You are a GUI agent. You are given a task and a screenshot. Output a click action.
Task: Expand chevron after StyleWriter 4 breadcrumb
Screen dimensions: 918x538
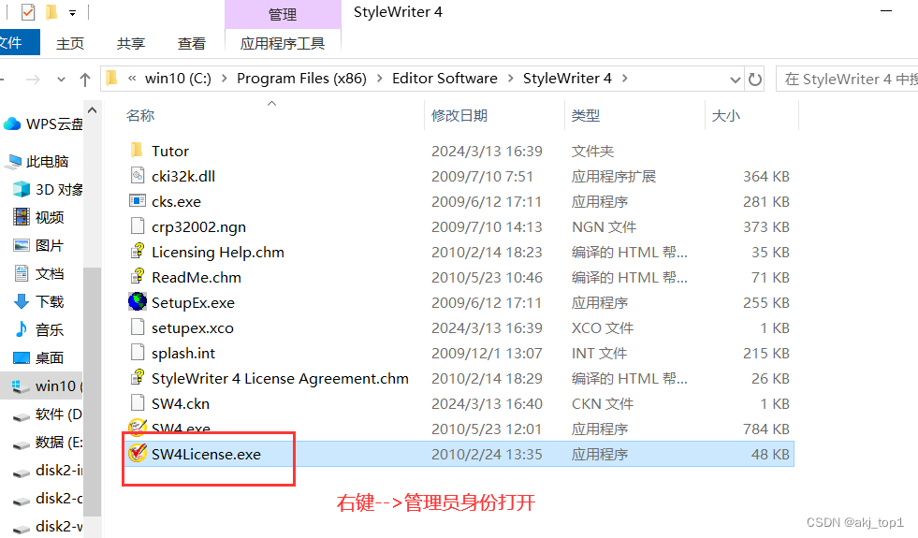[x=625, y=79]
